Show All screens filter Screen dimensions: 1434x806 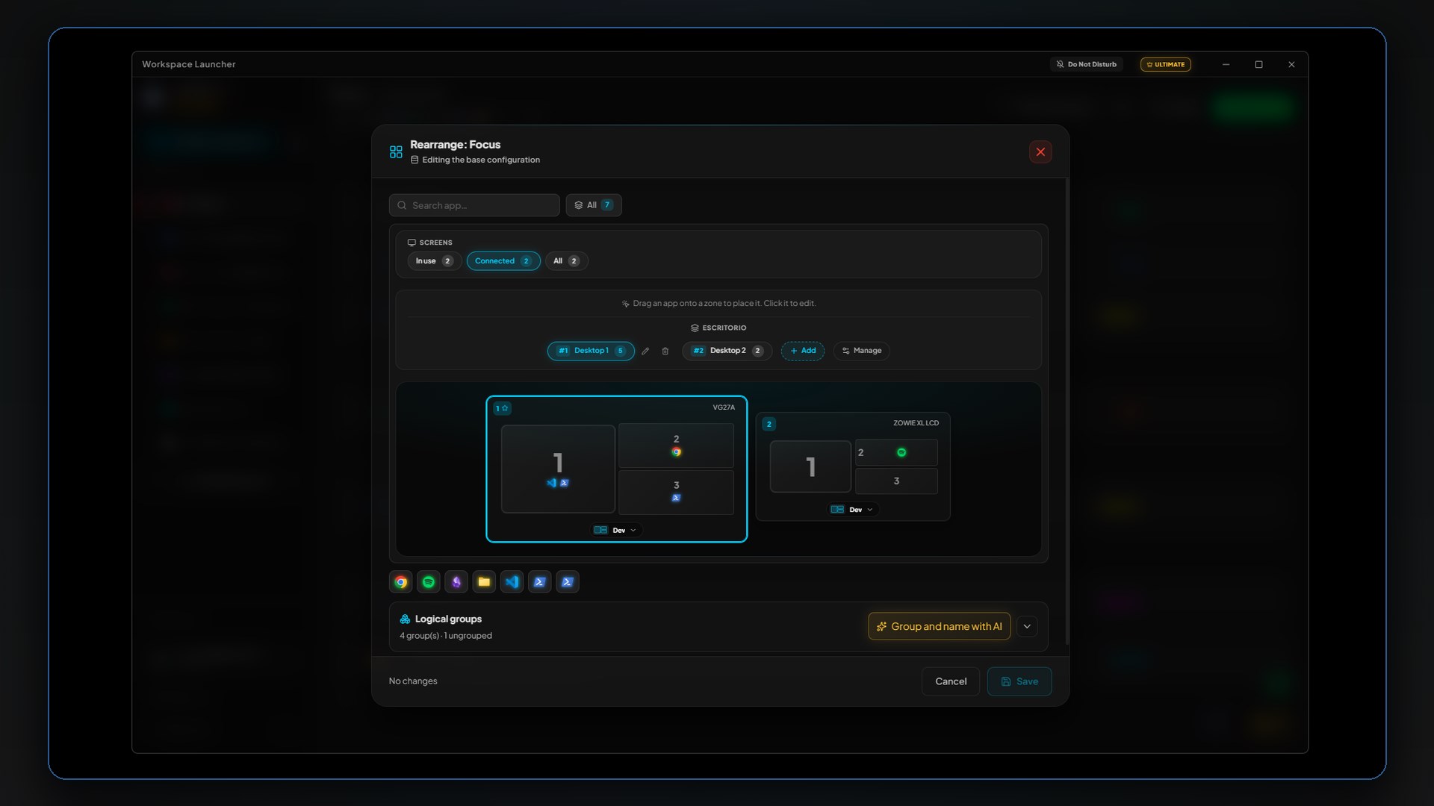click(566, 261)
